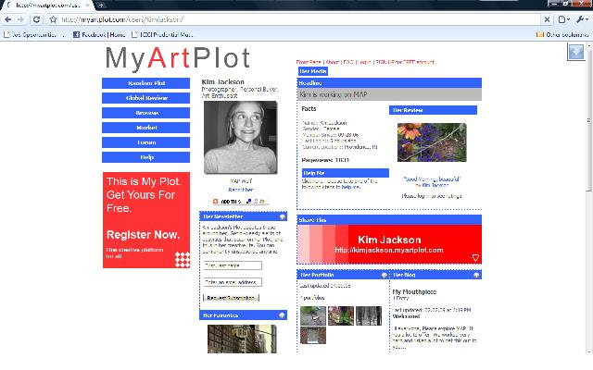Go to the Global Review section
593x370 pixels.
tap(146, 97)
